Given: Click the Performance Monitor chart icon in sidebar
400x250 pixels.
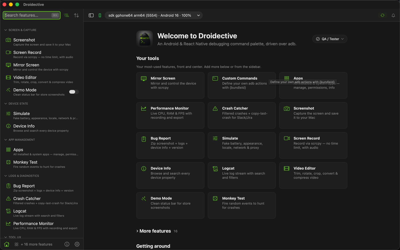Looking at the screenshot, I should [x=8, y=223].
